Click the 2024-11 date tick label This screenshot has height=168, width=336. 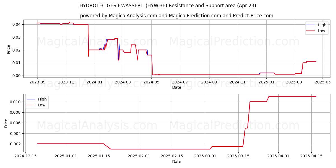point(237,82)
